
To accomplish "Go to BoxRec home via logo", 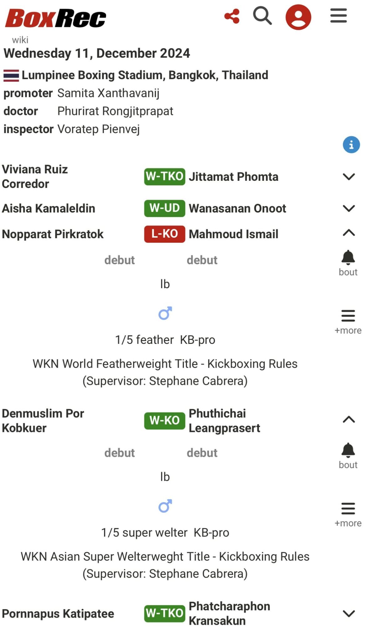I will click(56, 18).
